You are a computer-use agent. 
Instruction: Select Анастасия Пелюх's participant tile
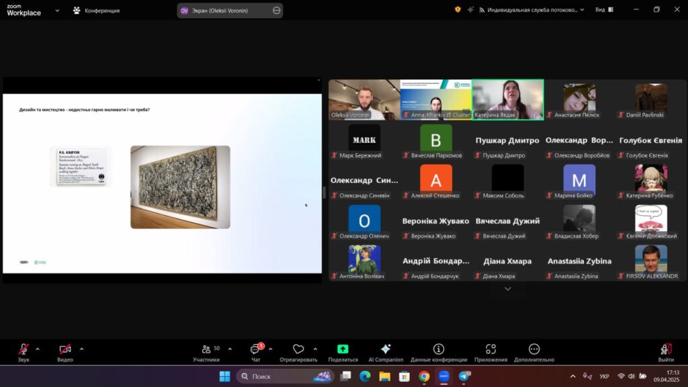[579, 99]
